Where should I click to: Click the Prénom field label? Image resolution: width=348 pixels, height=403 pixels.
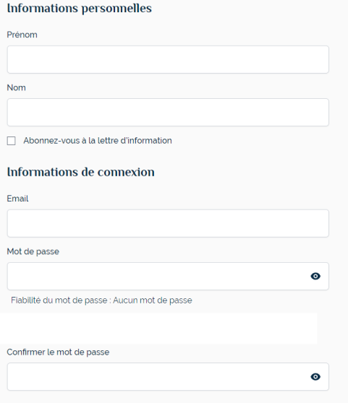22,35
